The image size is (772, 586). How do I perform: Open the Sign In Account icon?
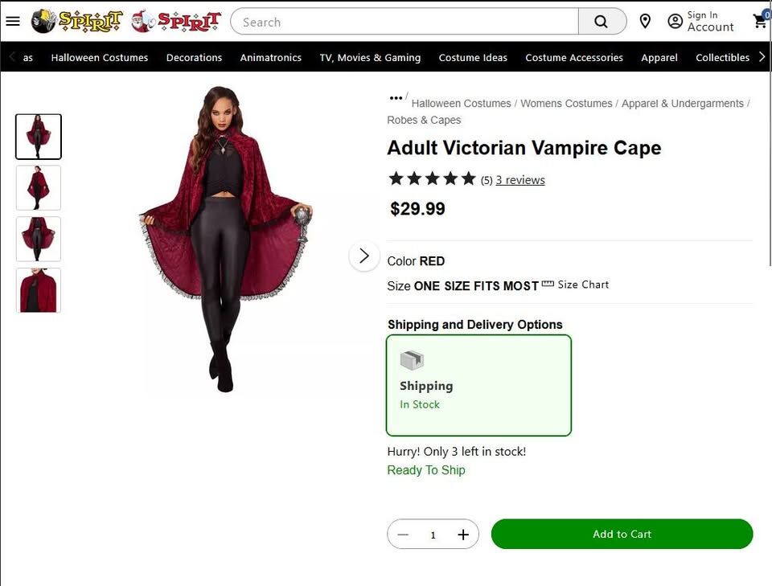click(x=675, y=22)
